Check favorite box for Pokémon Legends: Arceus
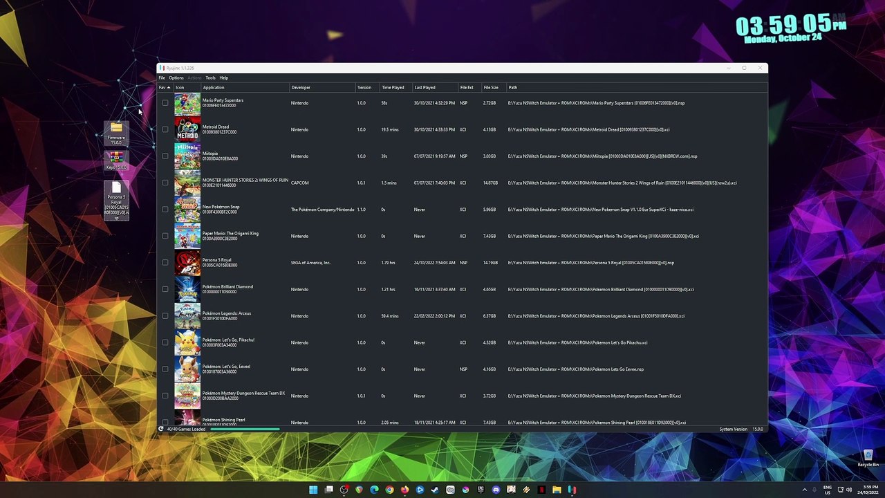The image size is (885, 498). pyautogui.click(x=165, y=316)
